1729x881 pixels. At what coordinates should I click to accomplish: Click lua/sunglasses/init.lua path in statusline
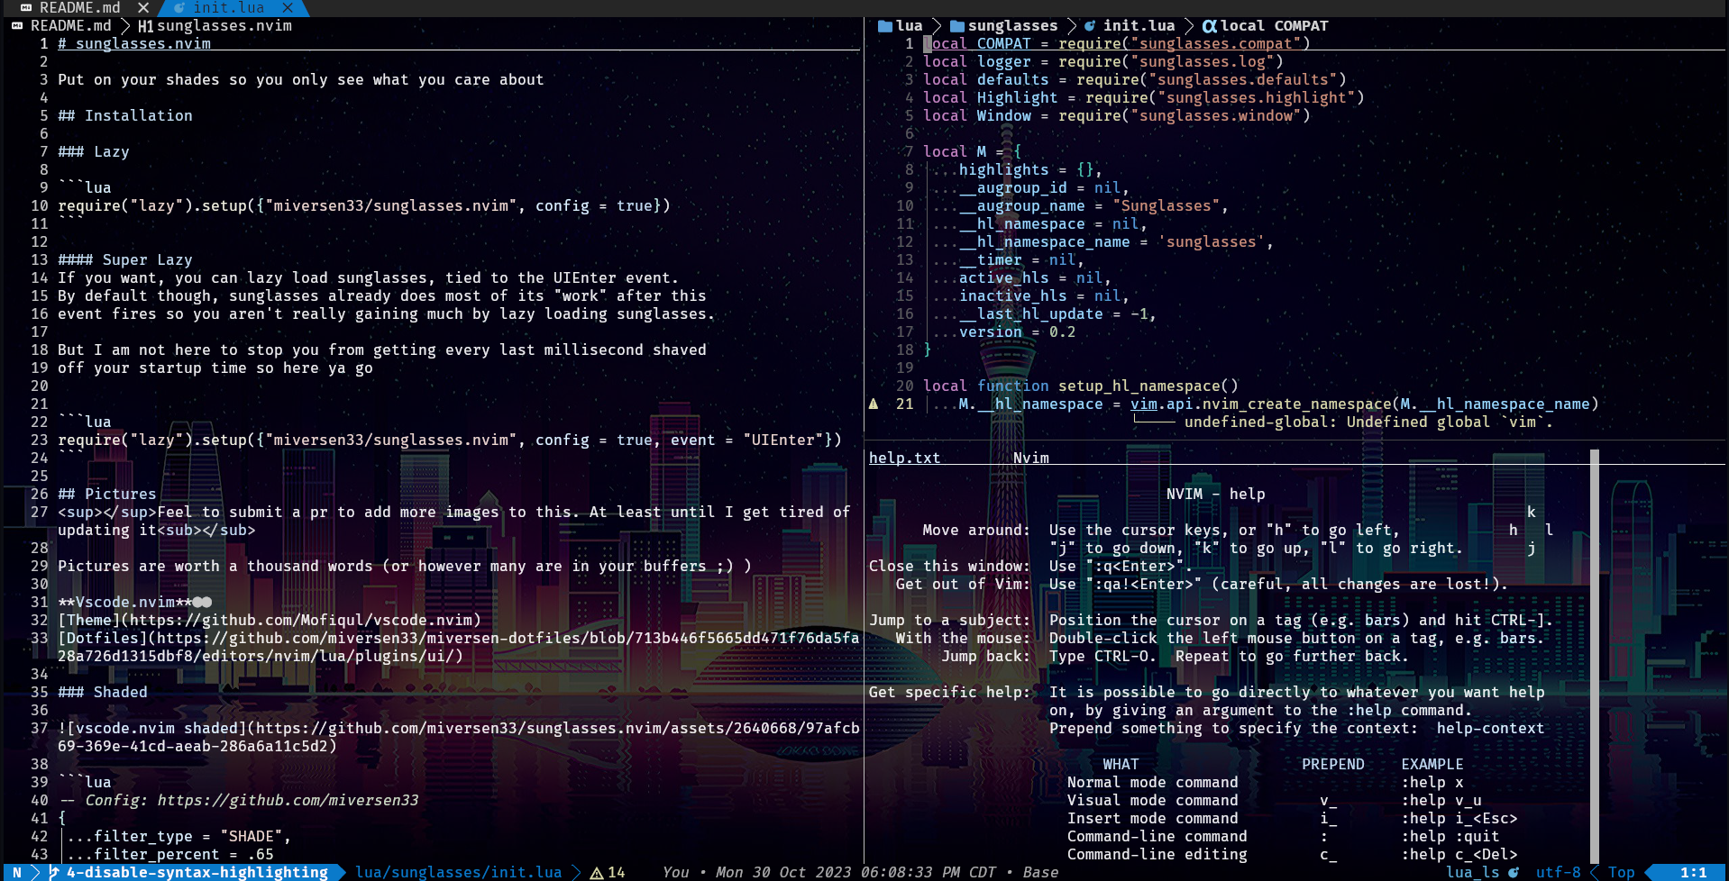pos(459,872)
